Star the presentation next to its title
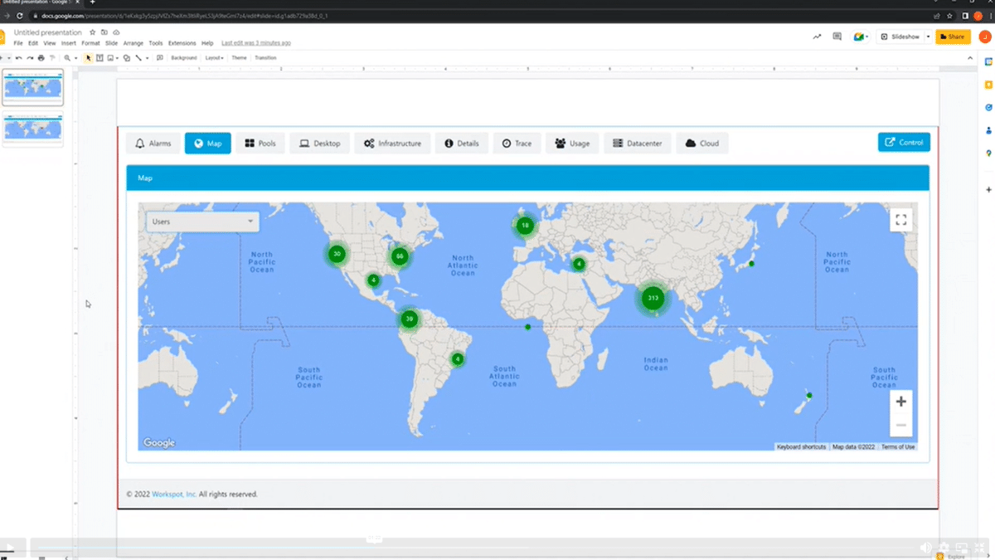The width and height of the screenshot is (995, 560). [93, 32]
